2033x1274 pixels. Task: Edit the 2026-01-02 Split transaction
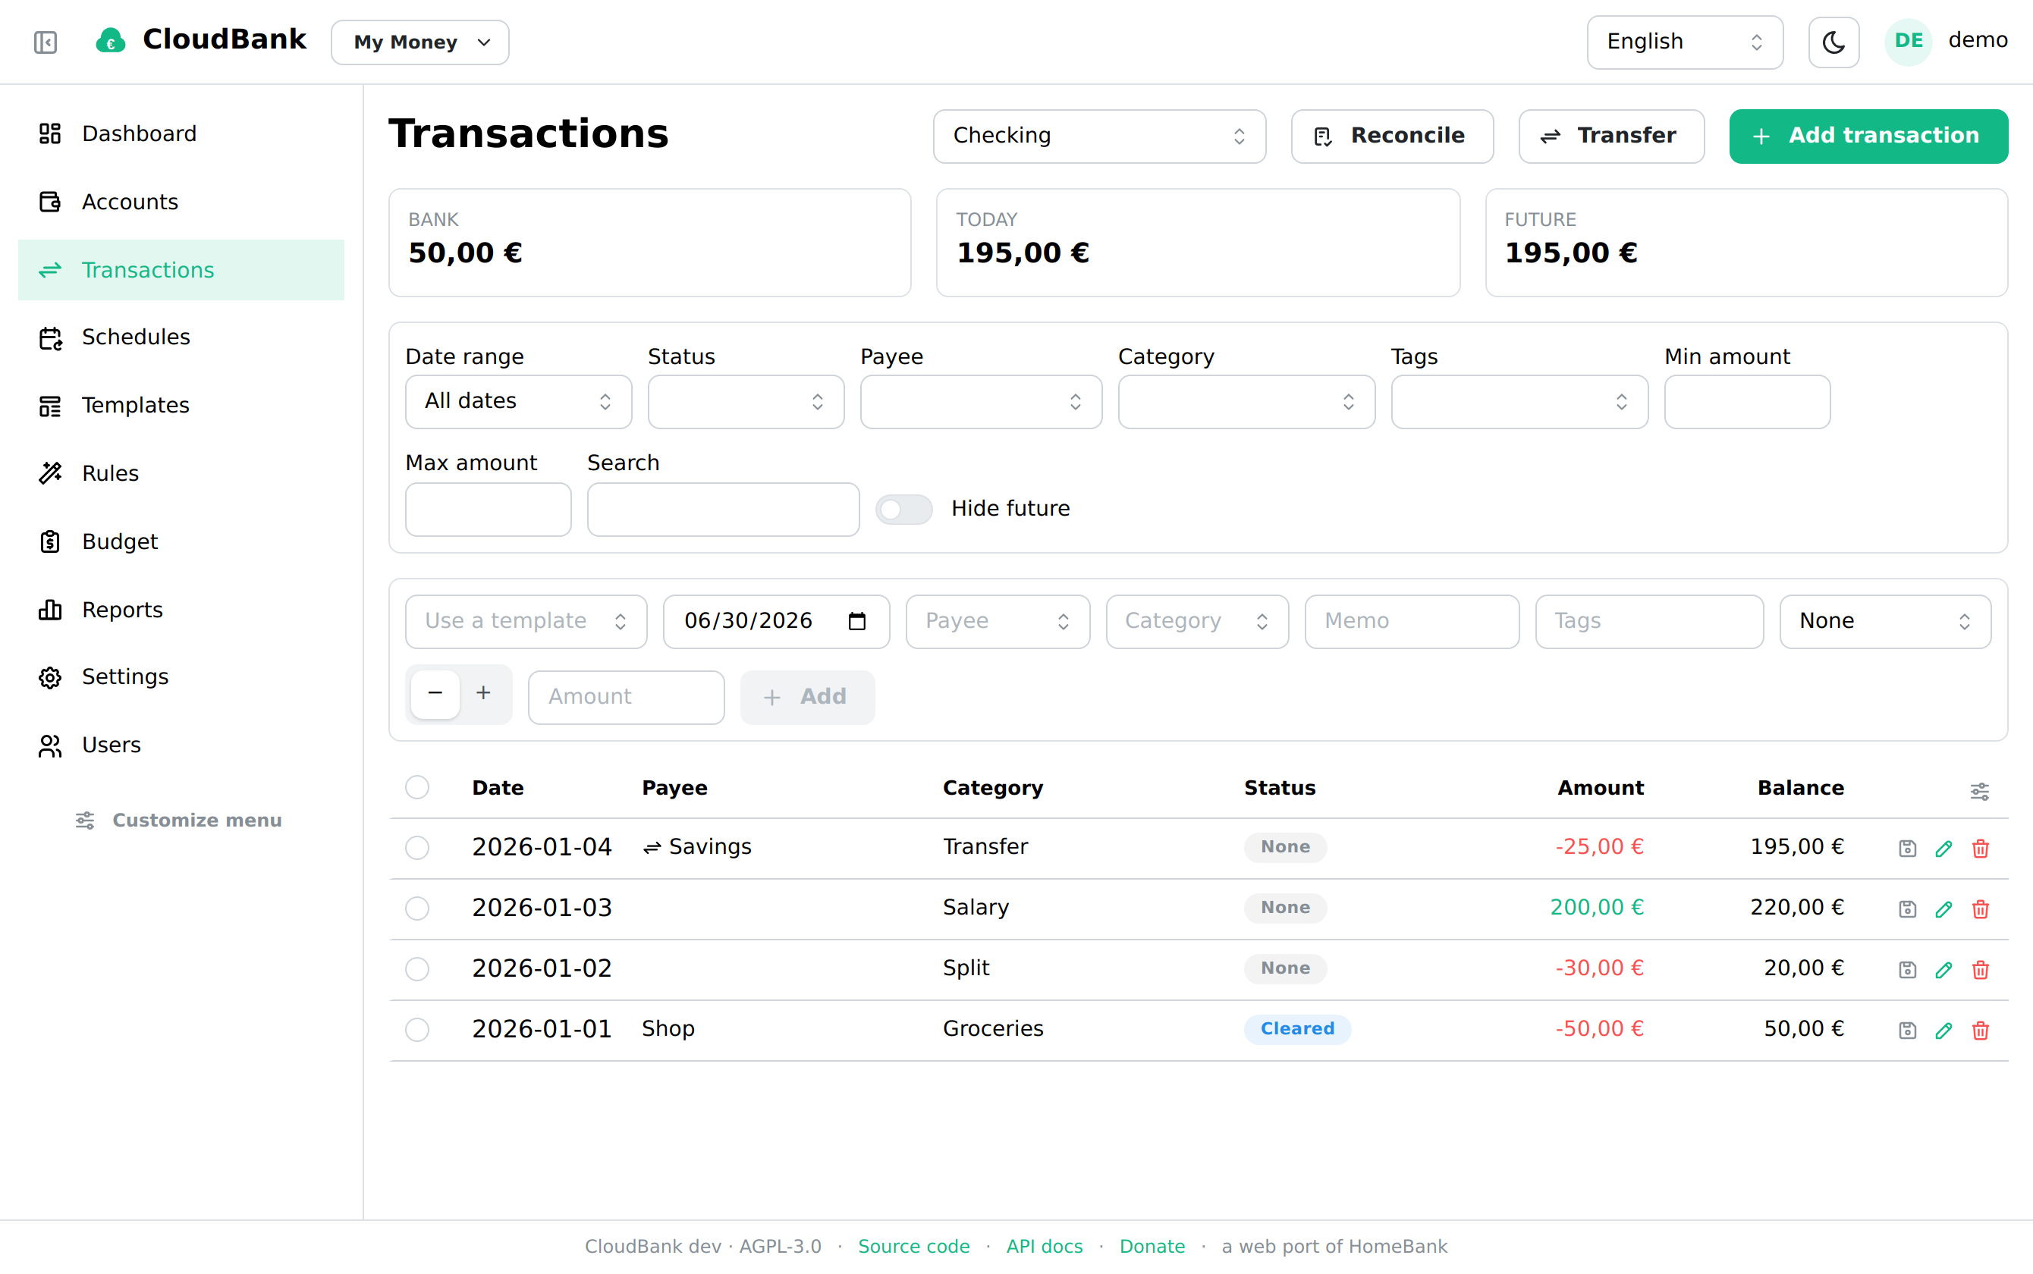tap(1943, 970)
